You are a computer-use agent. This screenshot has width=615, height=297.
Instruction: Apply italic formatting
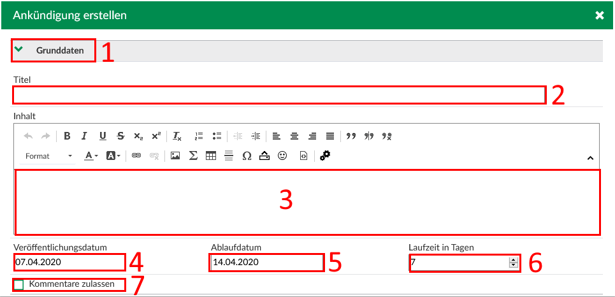tap(84, 136)
